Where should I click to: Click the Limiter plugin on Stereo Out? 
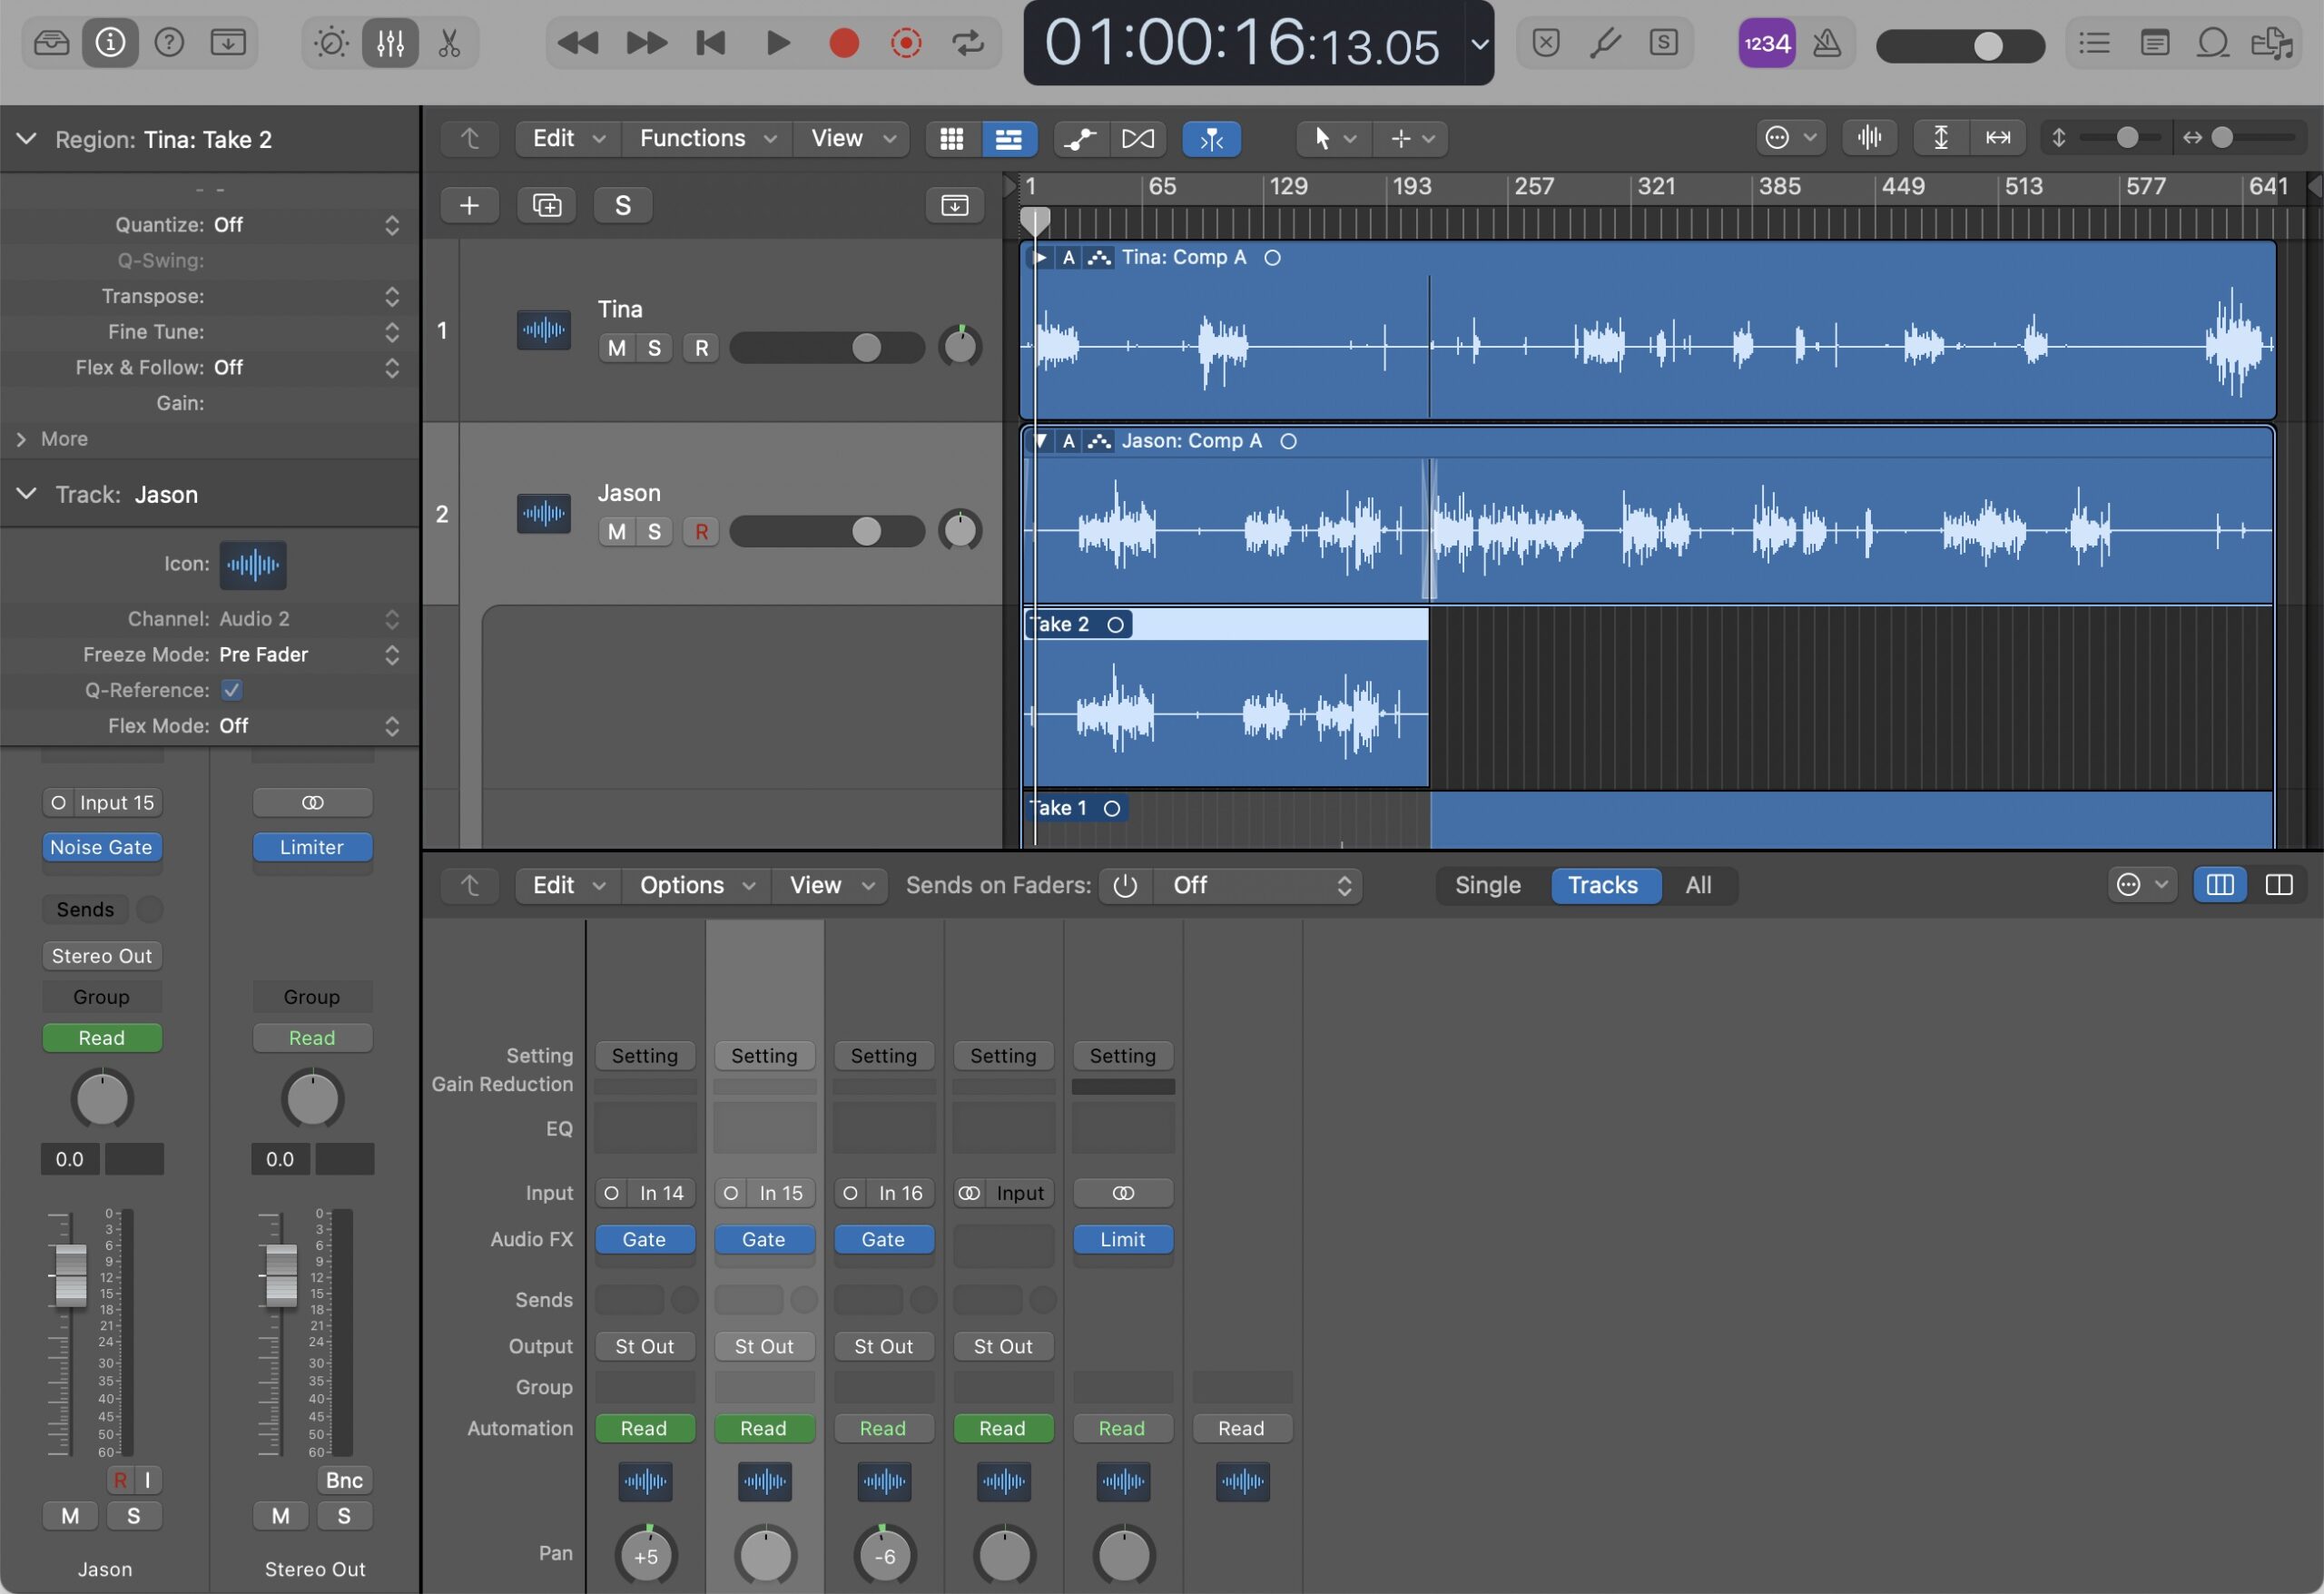(312, 847)
